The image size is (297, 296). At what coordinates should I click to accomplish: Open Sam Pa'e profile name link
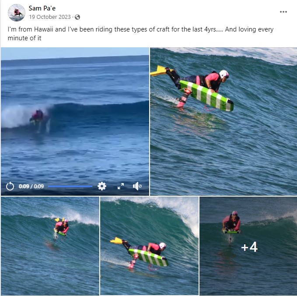click(x=42, y=8)
